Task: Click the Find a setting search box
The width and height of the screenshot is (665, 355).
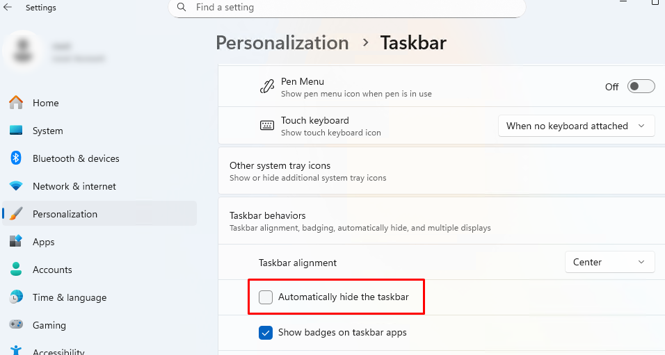Action: click(x=355, y=8)
